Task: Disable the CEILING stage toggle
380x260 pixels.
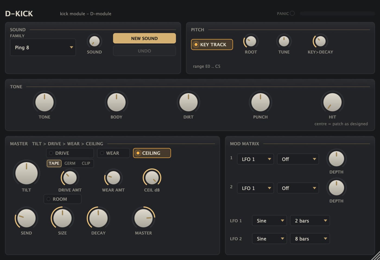Action: coord(152,153)
